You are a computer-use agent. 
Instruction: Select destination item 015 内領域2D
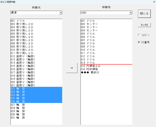click(x=106, y=66)
